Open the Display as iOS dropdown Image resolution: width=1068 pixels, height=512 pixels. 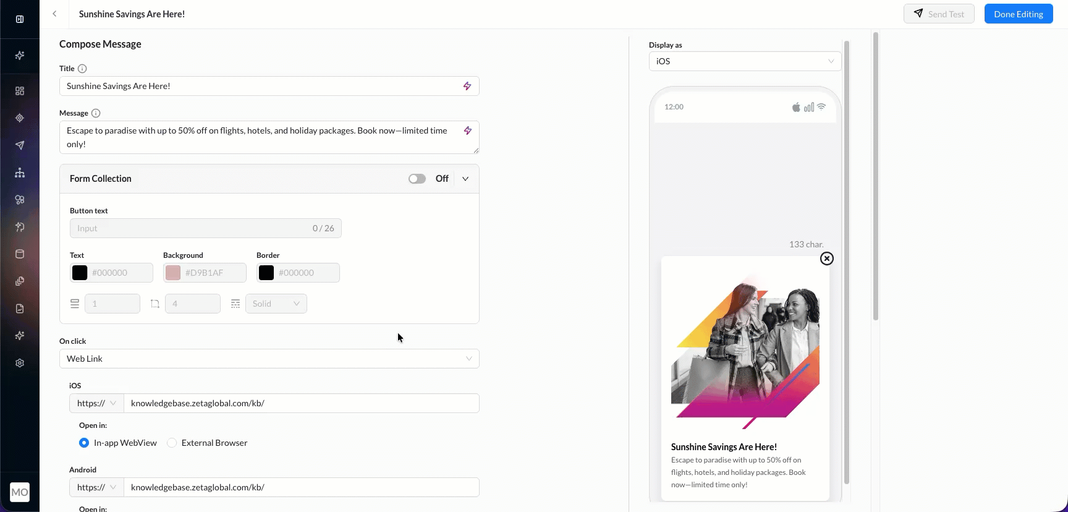pyautogui.click(x=745, y=61)
